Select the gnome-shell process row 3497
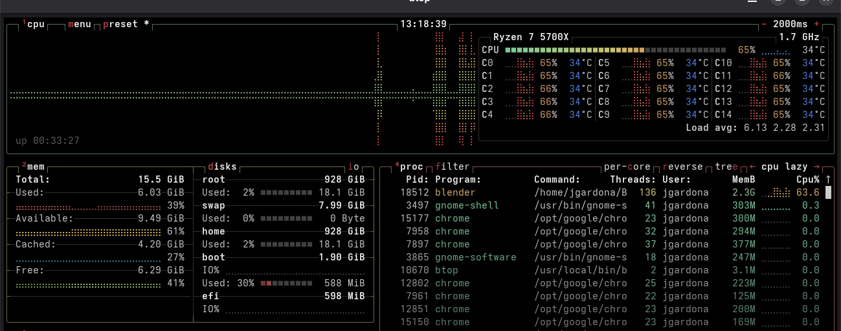Screen dimensions: 841x331 [x=610, y=205]
